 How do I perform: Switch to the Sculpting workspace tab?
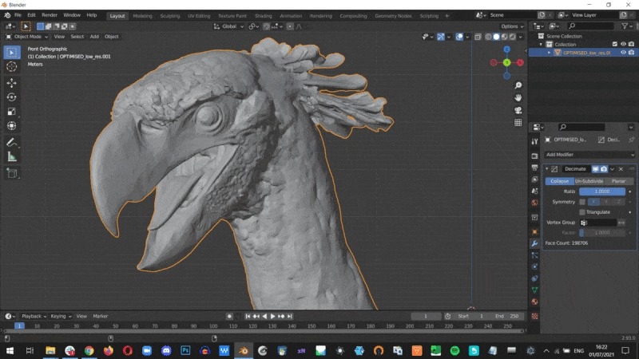point(169,15)
